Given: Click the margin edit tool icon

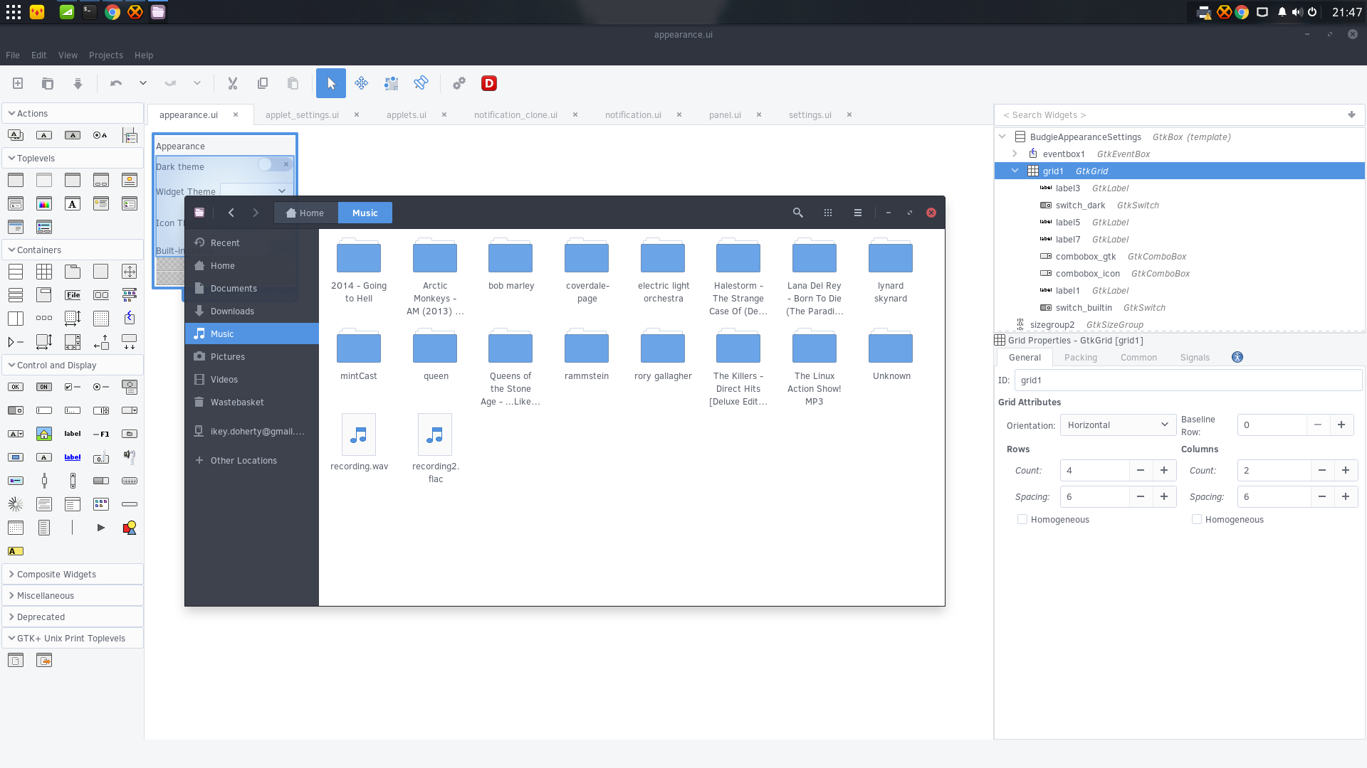Looking at the screenshot, I should pos(391,84).
